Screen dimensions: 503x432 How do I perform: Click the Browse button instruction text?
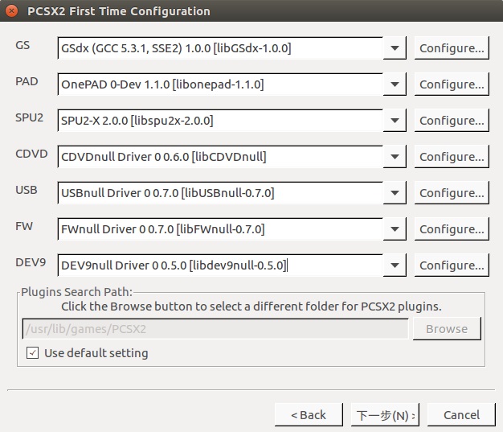[x=251, y=307]
